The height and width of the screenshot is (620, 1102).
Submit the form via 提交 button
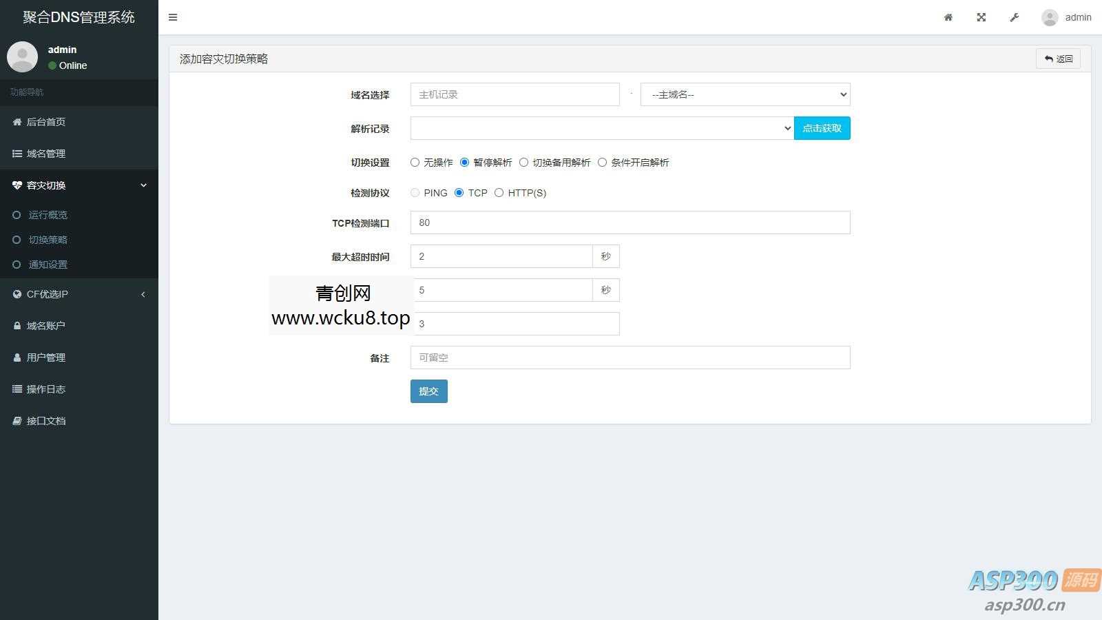428,391
